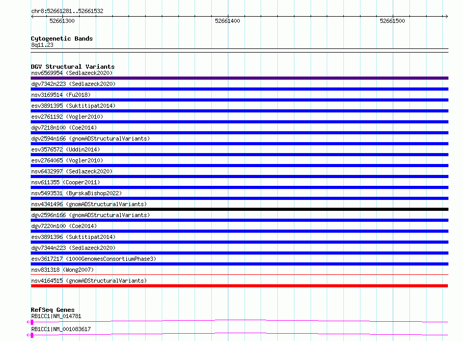Click the left arrow on the ruler
Image resolution: width=463 pixels, height=341 pixels.
point(32,16)
